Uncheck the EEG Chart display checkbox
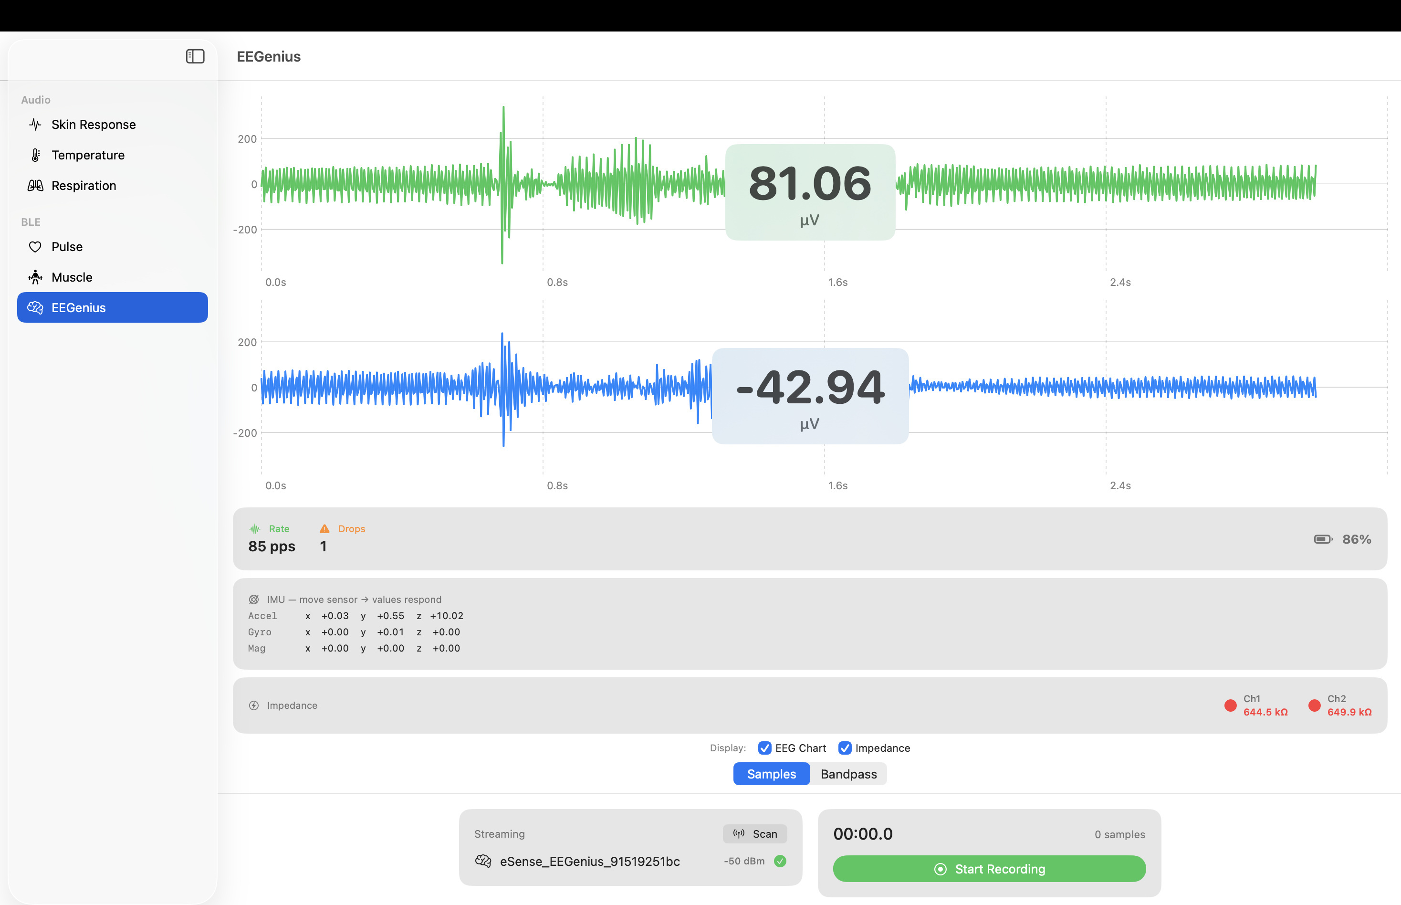The image size is (1401, 905). tap(764, 748)
